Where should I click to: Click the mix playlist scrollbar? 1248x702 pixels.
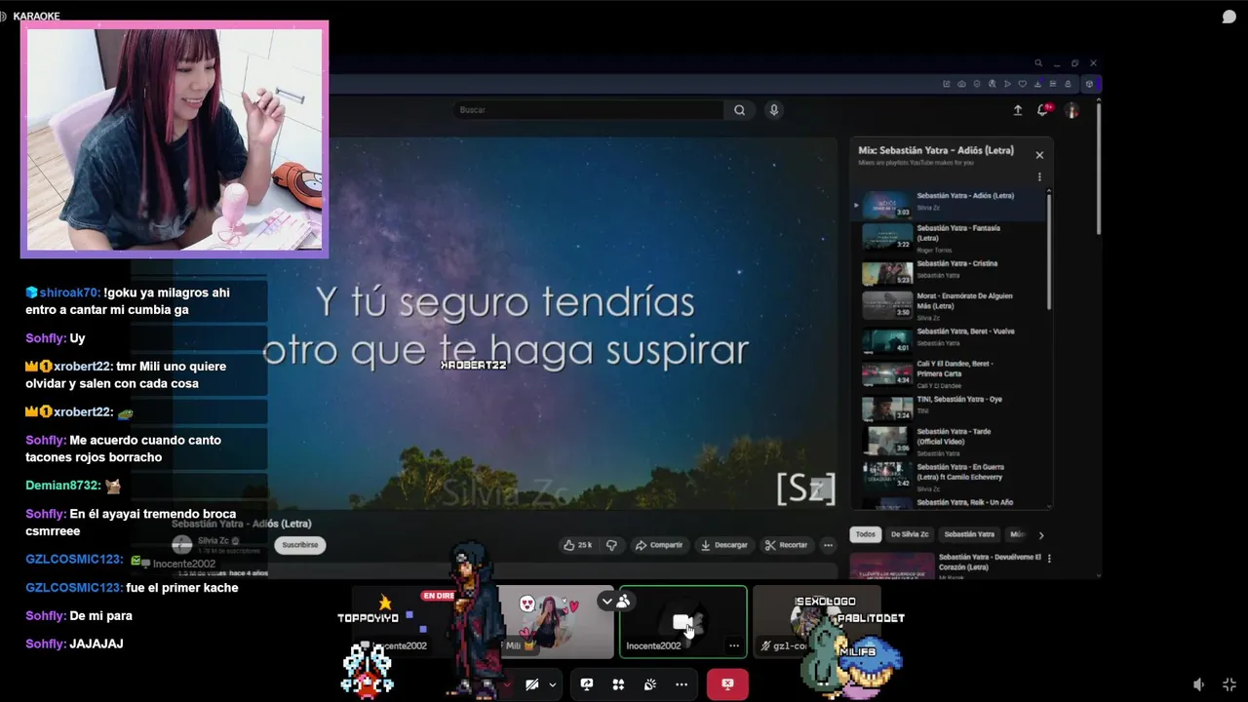[x=1050, y=252]
